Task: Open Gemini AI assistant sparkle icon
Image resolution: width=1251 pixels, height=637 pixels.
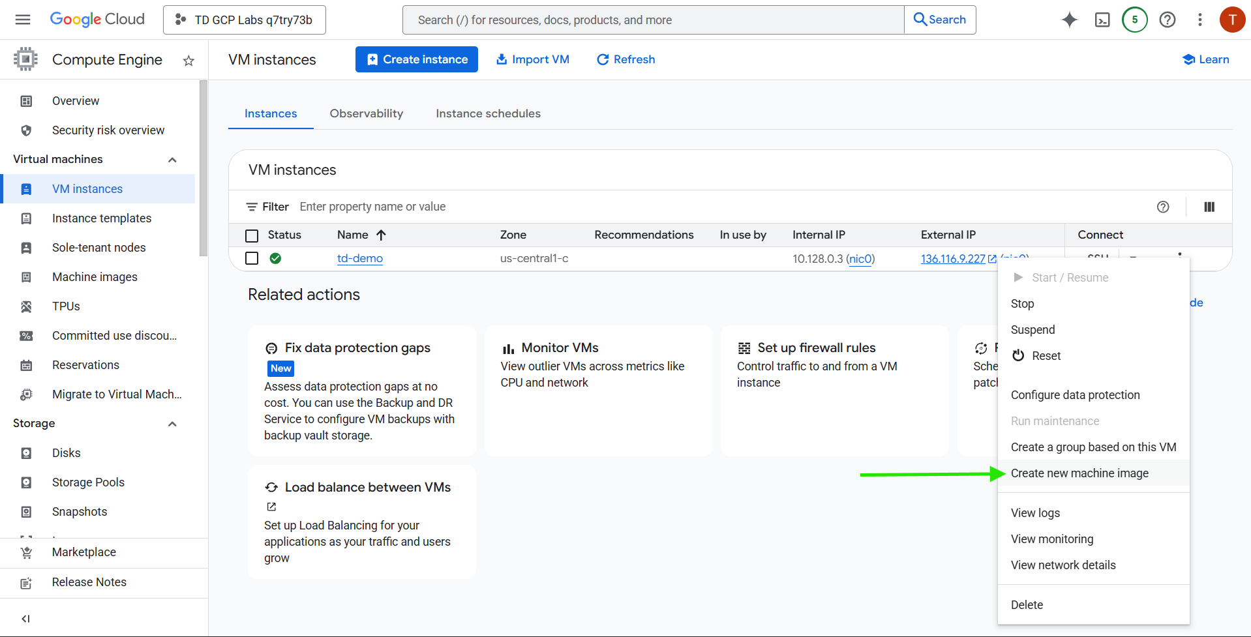Action: tap(1069, 20)
